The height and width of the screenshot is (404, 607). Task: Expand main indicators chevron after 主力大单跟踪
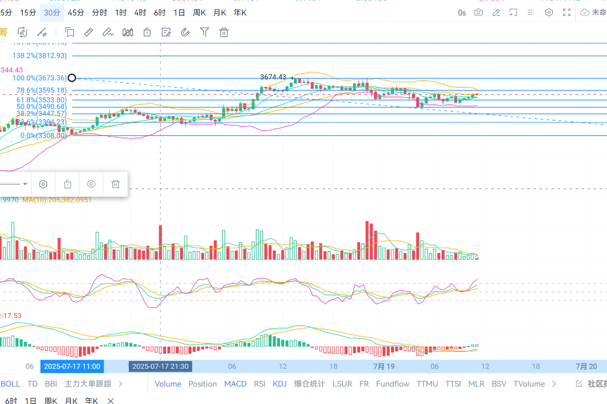[x=120, y=384]
